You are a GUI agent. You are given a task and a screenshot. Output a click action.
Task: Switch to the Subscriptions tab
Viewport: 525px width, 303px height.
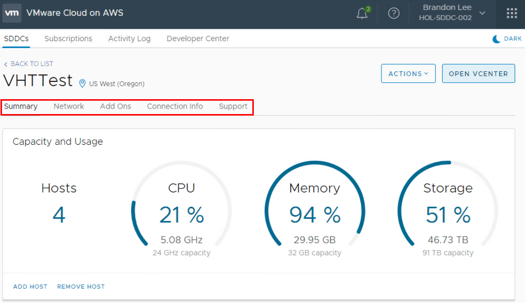68,39
